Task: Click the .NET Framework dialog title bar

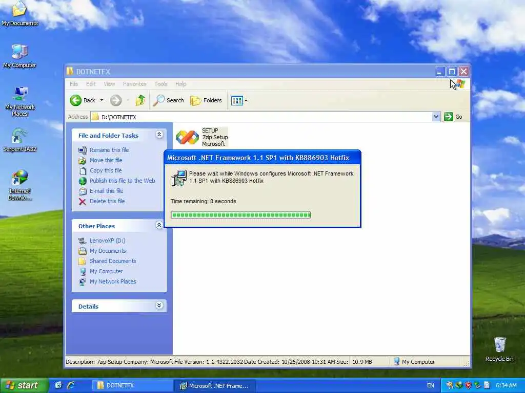Action: coord(262,158)
